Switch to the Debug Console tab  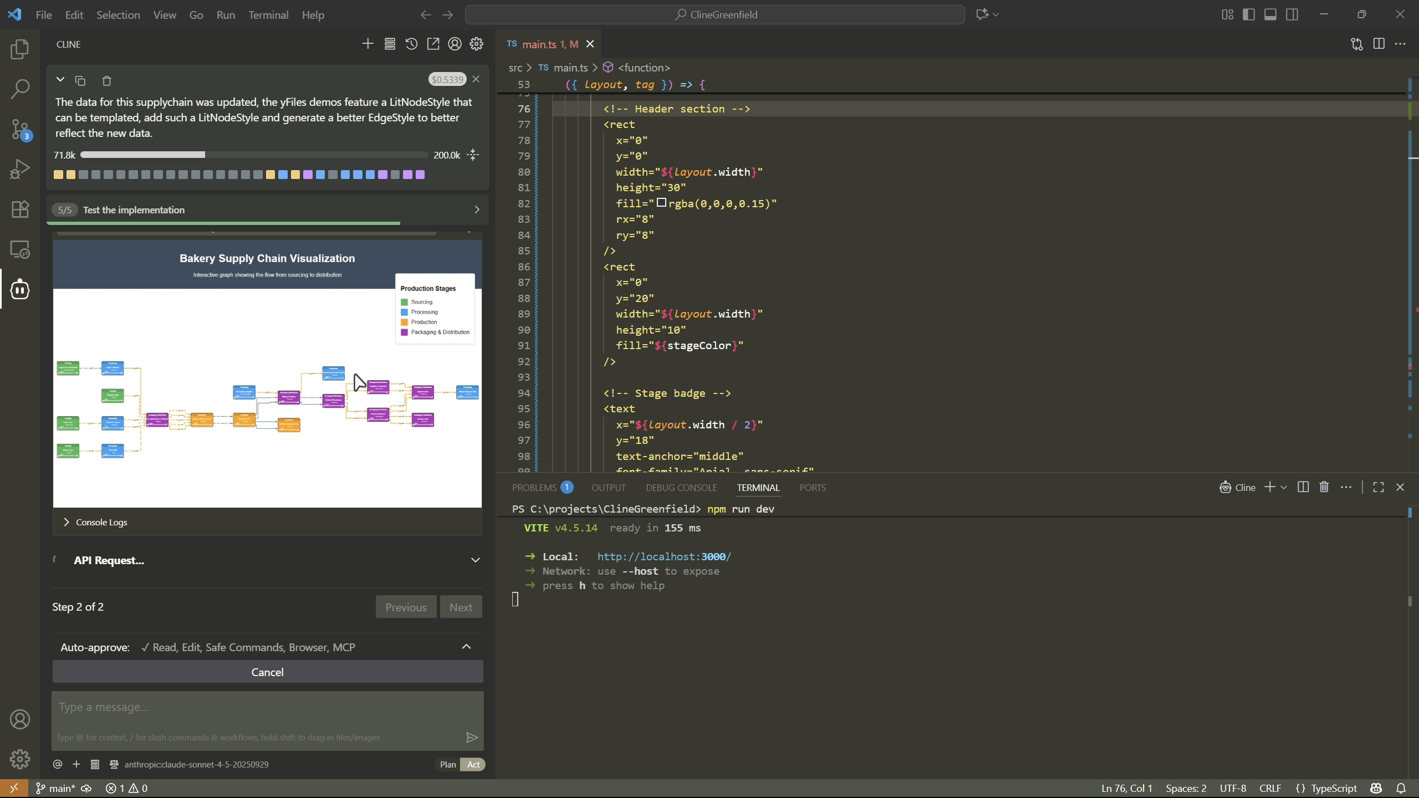coord(681,488)
